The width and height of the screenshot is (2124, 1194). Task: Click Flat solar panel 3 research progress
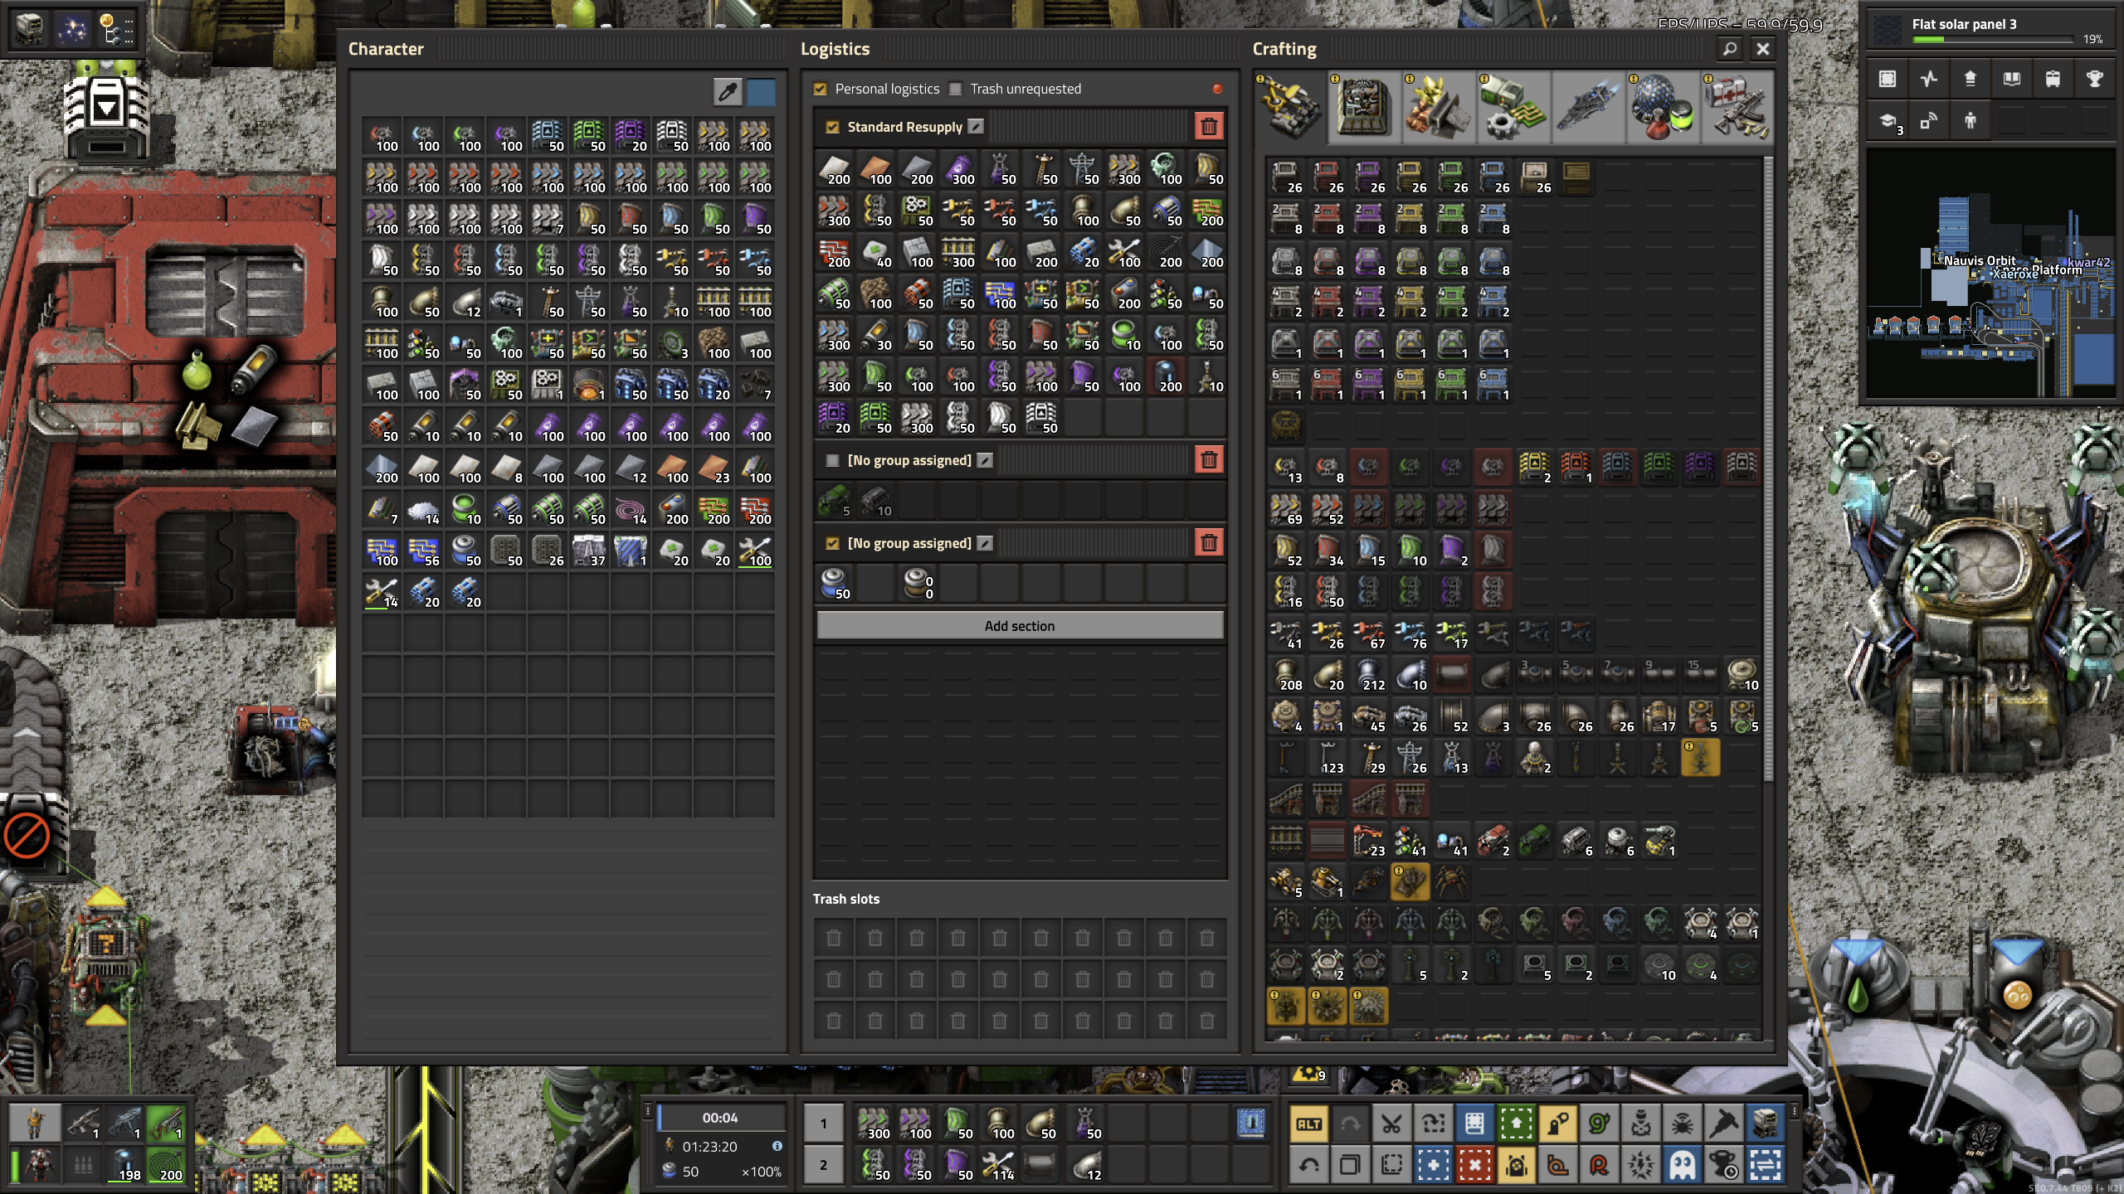[1990, 30]
